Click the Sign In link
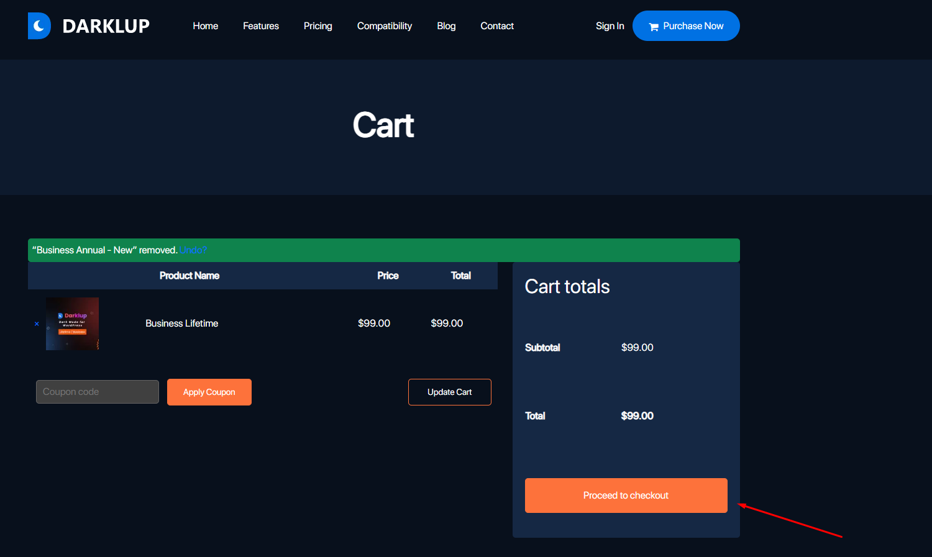This screenshot has width=932, height=557. (610, 26)
